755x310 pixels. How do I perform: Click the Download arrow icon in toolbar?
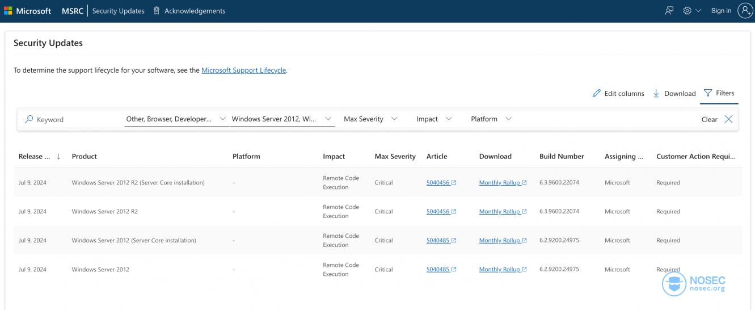(656, 93)
